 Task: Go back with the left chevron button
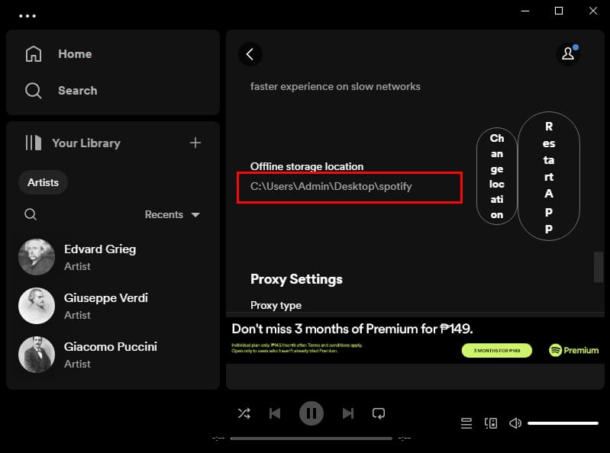click(x=250, y=54)
